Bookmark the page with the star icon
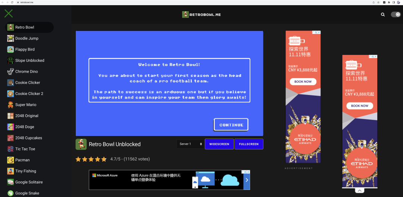 pos(378,2)
